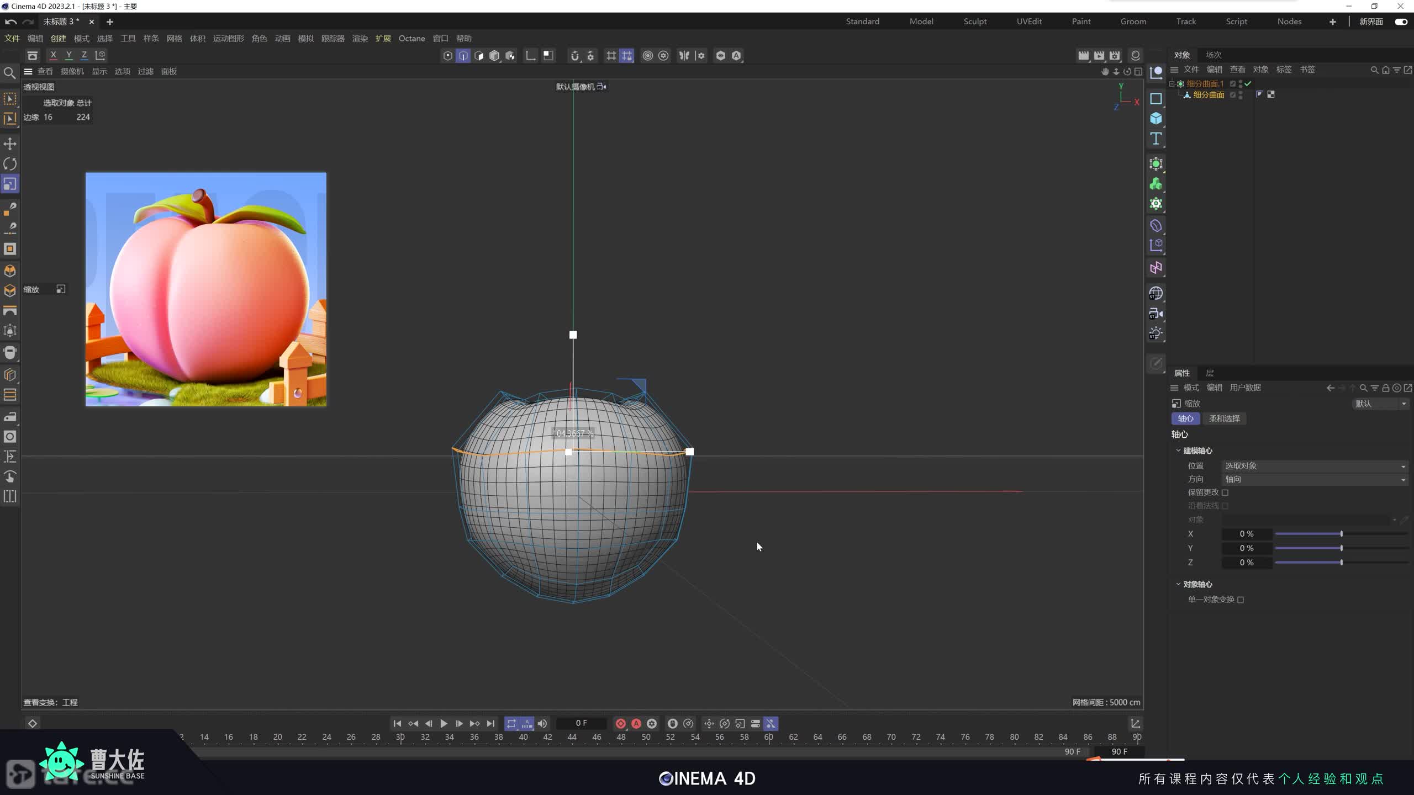Click the X axis percentage slider
1414x795 pixels.
[x=1341, y=534]
